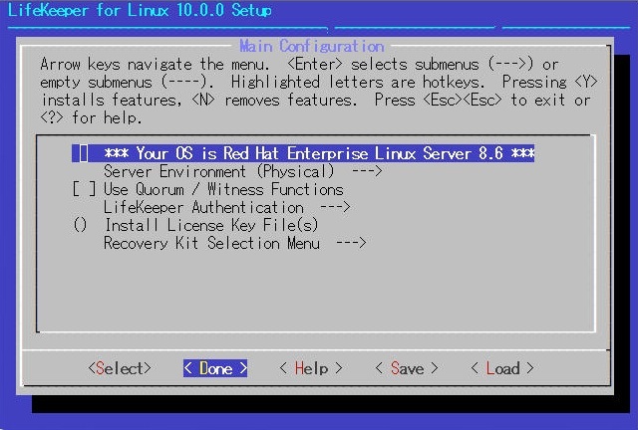This screenshot has width=638, height=430.
Task: Toggle the Use Quorum / Witness Functions checkbox
Action: pos(84,190)
